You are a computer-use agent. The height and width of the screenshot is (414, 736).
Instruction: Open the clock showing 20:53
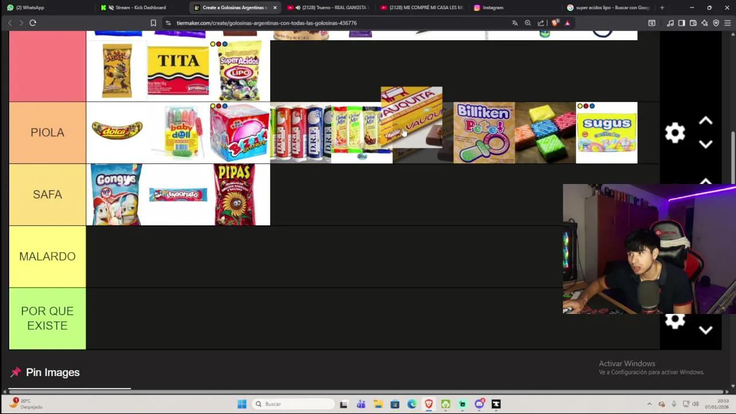[717, 404]
